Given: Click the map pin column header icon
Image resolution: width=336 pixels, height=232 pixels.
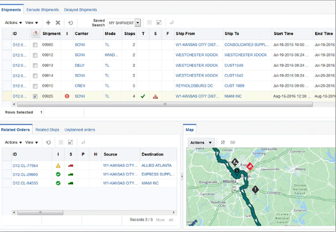Looking at the screenshot, I should [x=36, y=34].
